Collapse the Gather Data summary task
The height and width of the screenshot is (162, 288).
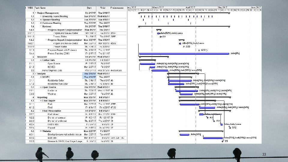[x=41, y=60]
